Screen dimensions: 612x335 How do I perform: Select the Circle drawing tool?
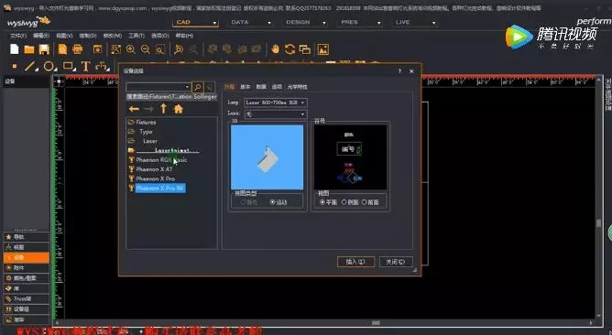(49, 66)
